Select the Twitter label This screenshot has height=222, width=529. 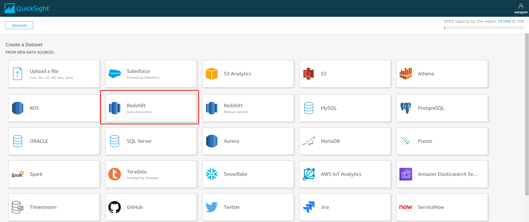232,207
